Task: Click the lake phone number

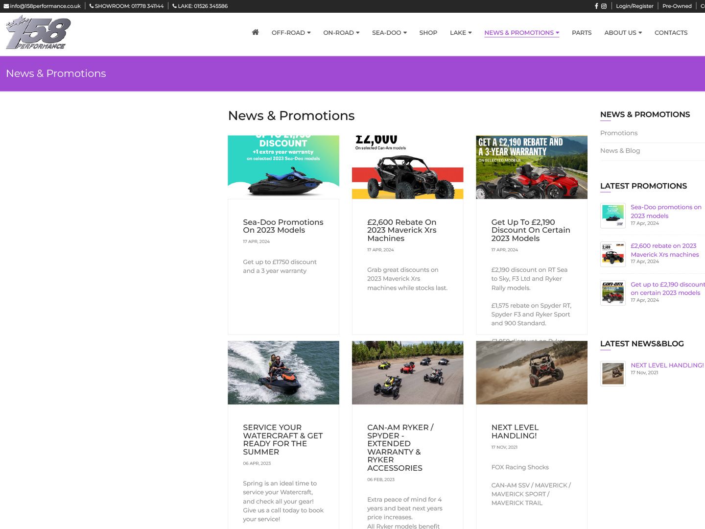Action: click(x=200, y=6)
